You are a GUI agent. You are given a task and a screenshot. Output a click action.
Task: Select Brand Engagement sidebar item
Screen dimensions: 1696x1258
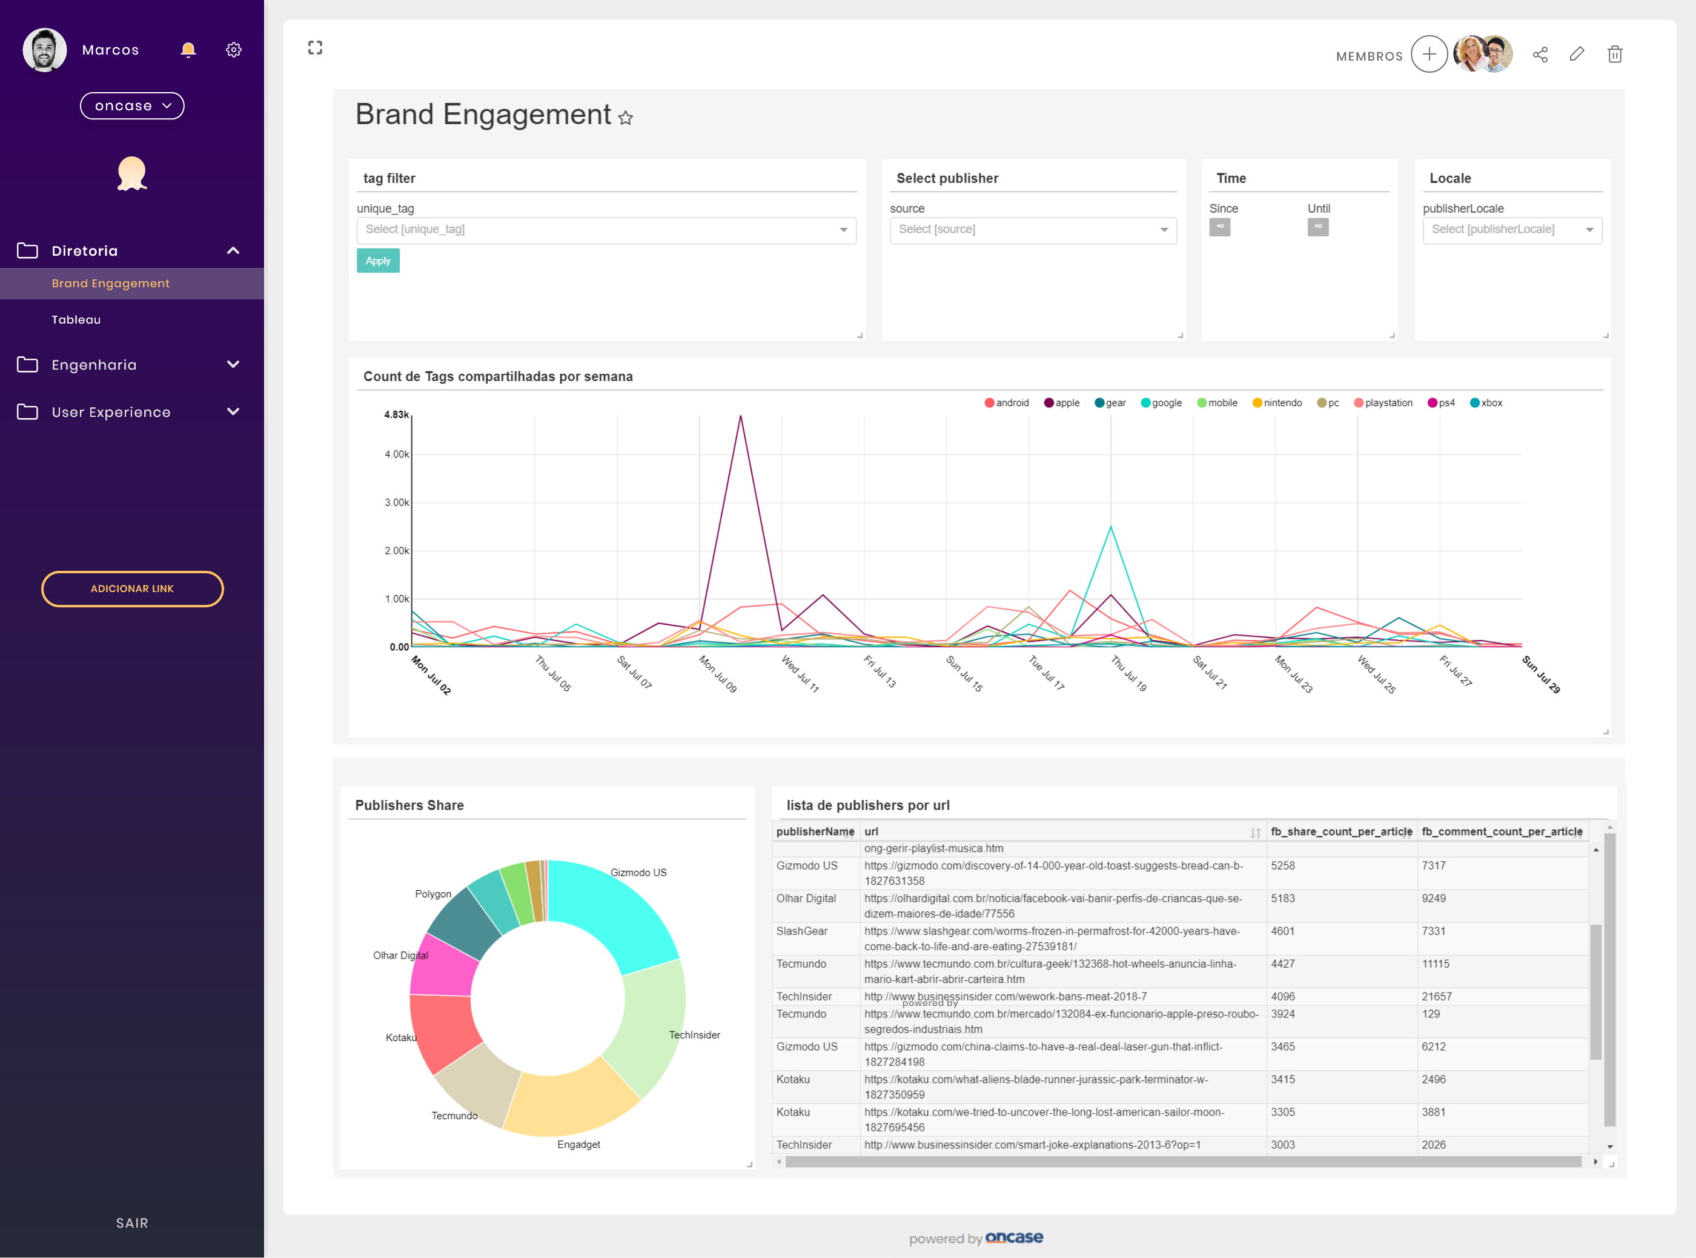coord(110,283)
